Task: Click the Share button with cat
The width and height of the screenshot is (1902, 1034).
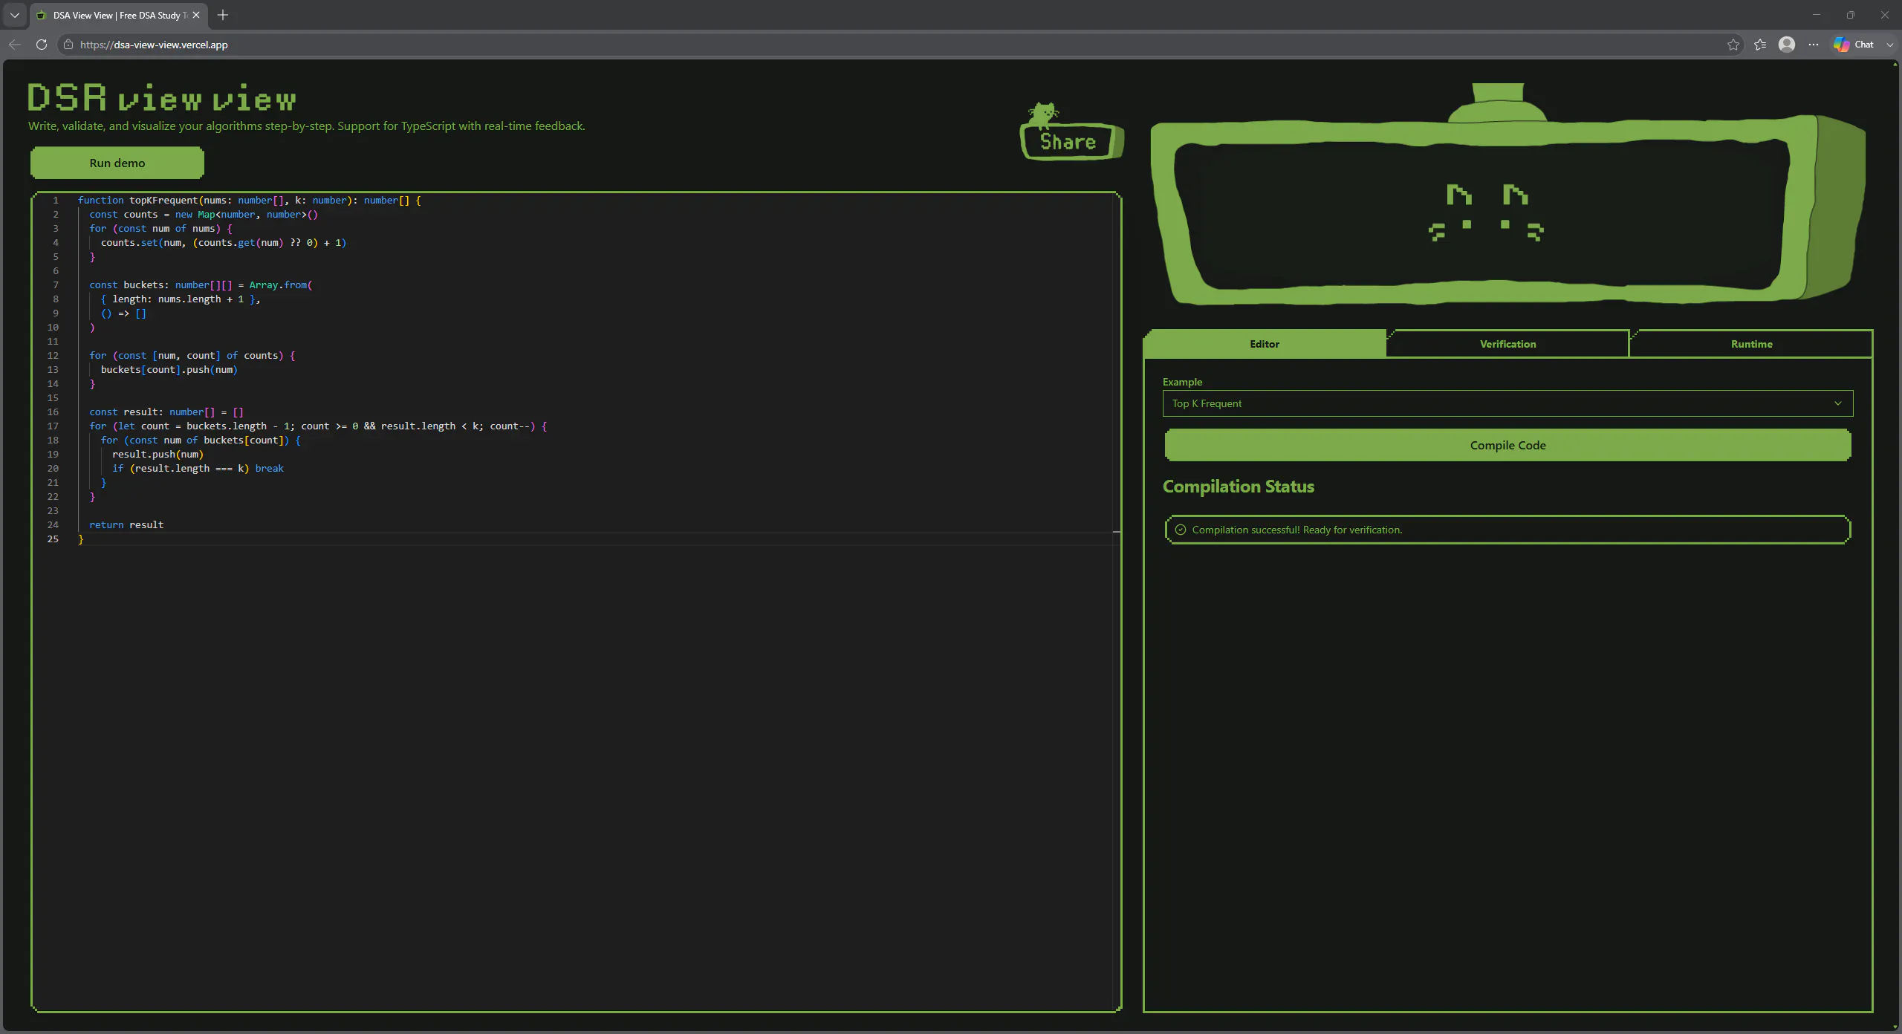Action: (1071, 132)
